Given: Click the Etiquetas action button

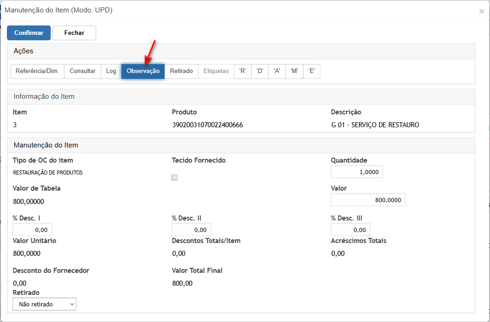Looking at the screenshot, I should coord(216,71).
